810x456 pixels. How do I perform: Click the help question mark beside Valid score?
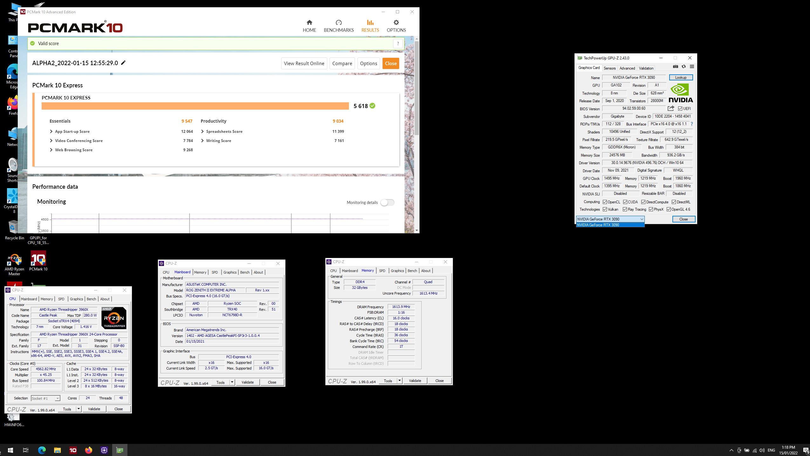(398, 44)
